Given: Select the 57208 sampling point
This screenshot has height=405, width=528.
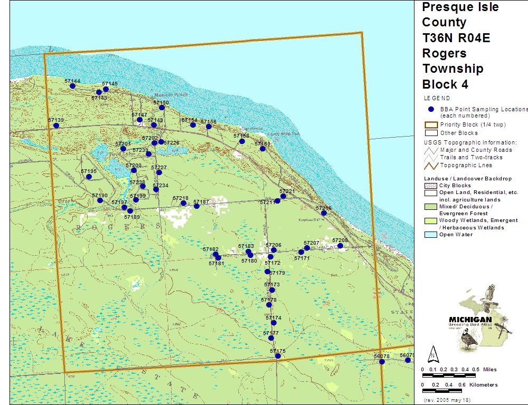Looking at the screenshot, I should (x=340, y=246).
